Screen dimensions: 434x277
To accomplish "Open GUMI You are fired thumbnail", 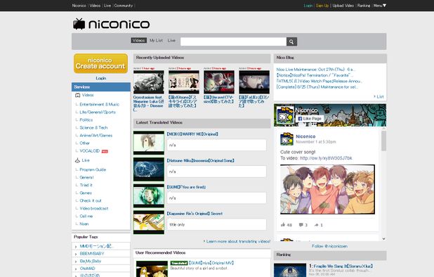I will 149,196.
